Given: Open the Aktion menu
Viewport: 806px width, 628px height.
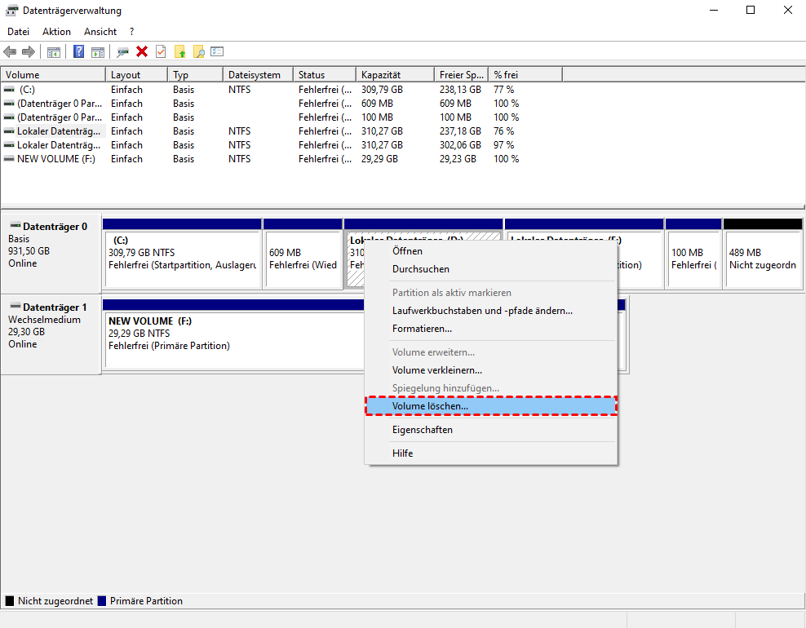Looking at the screenshot, I should point(56,32).
